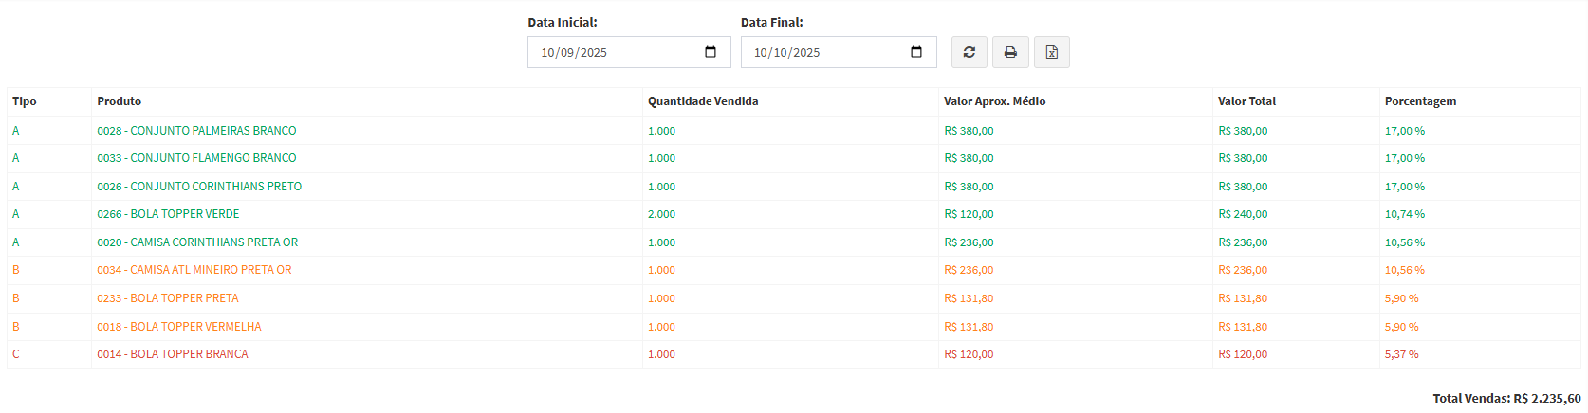
Task: Select the 0014 - BOLA TOPPER BRANCA row
Action: [x=173, y=354]
